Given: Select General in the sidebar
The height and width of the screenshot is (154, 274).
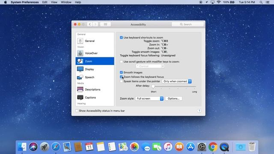Looking at the screenshot, I should coord(95,41).
